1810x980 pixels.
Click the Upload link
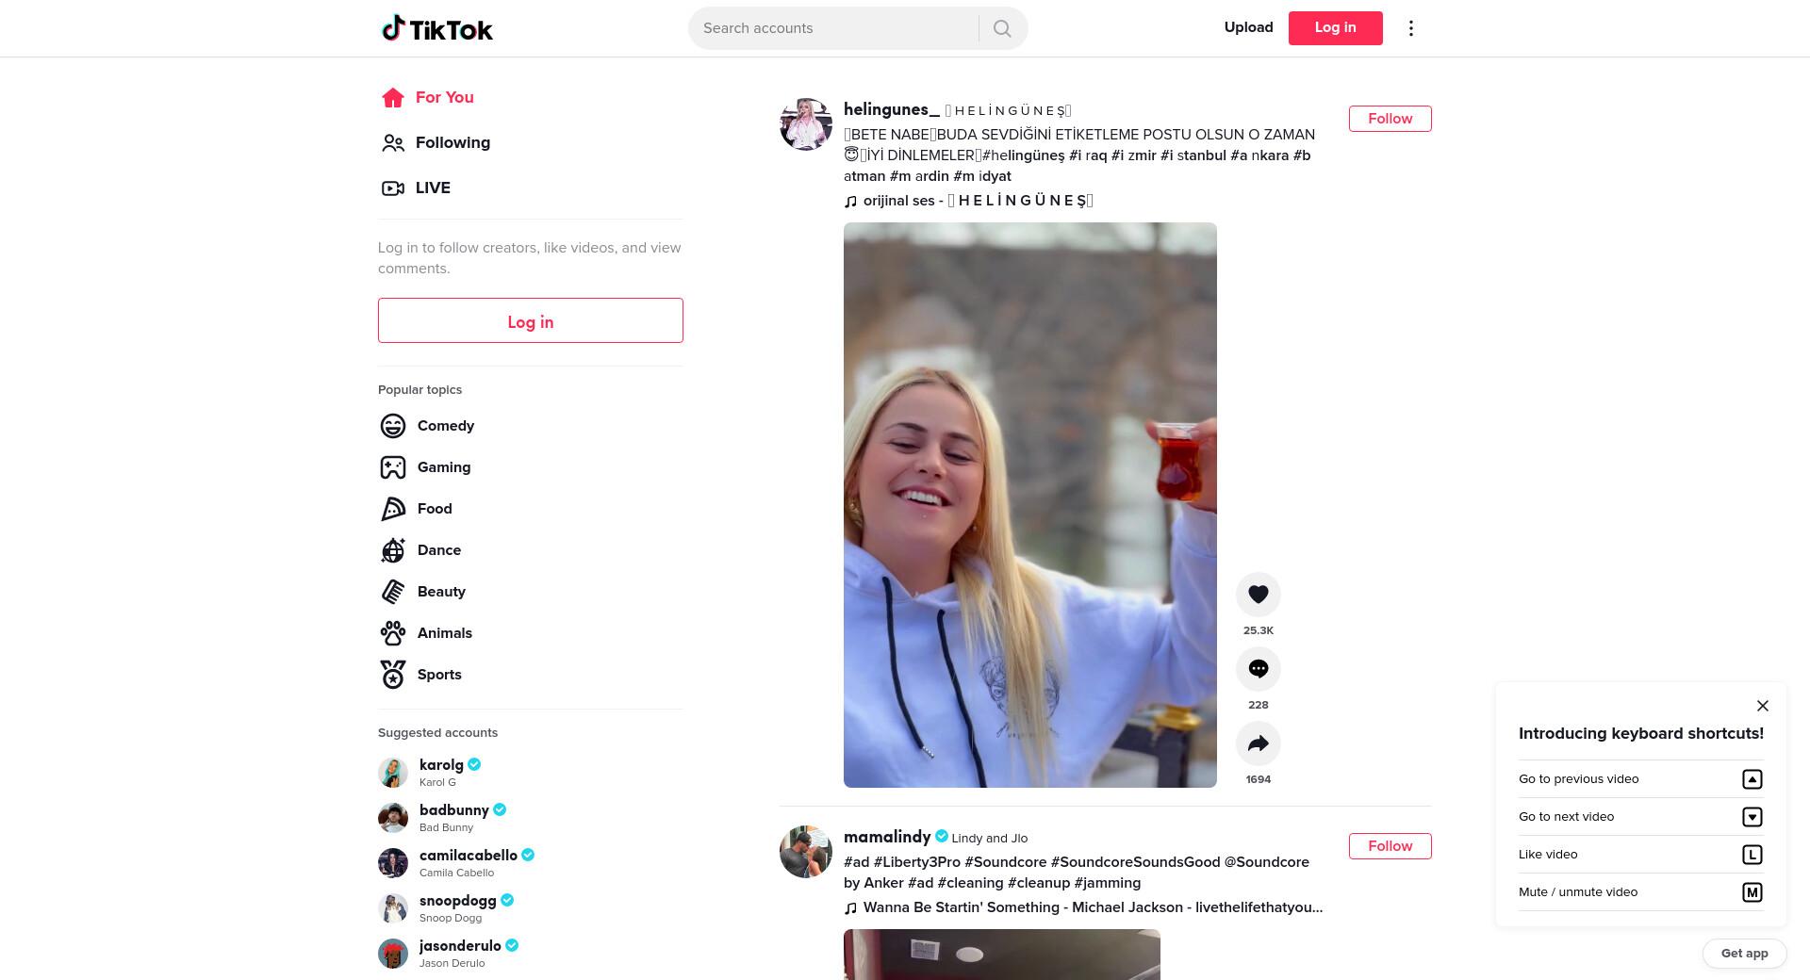pyautogui.click(x=1248, y=27)
